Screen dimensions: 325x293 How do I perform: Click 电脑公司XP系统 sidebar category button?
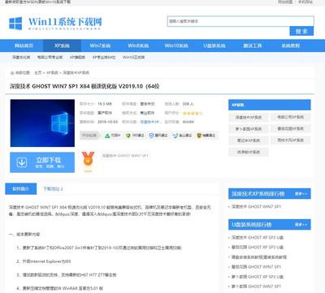[290, 117]
